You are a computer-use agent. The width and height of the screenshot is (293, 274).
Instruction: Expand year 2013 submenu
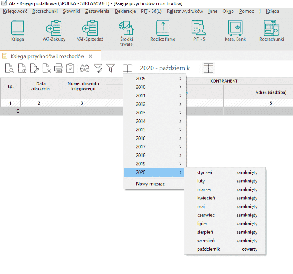click(x=154, y=112)
